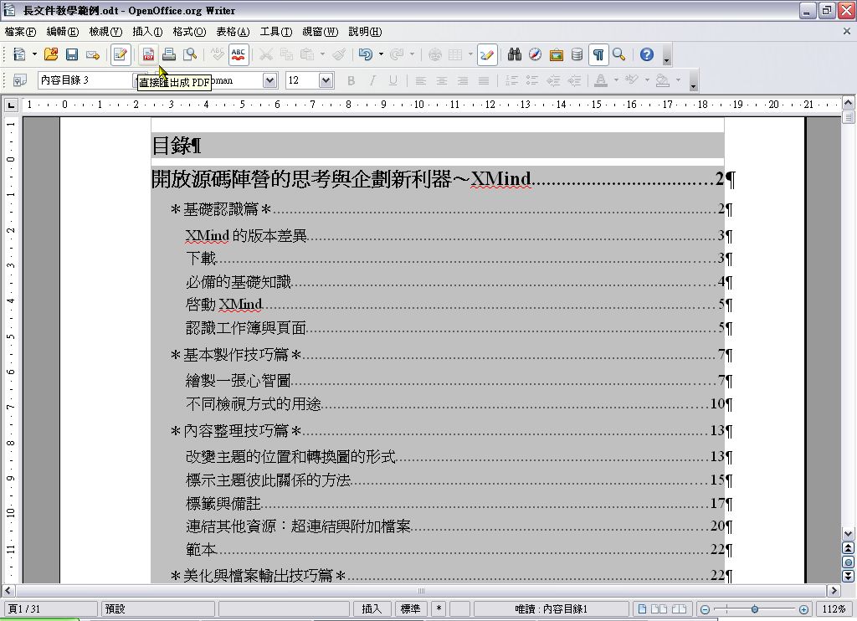
Task: Click the paragraph style box 內容目錄 3
Action: click(86, 80)
